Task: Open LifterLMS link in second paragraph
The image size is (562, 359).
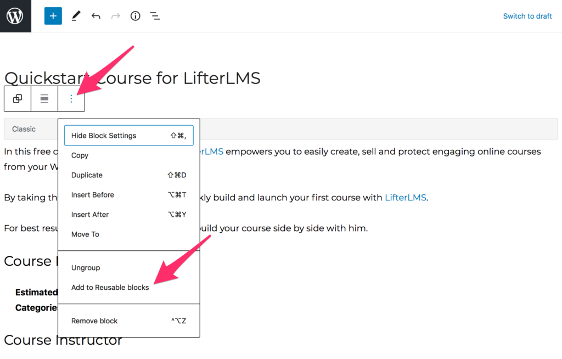Action: (406, 198)
